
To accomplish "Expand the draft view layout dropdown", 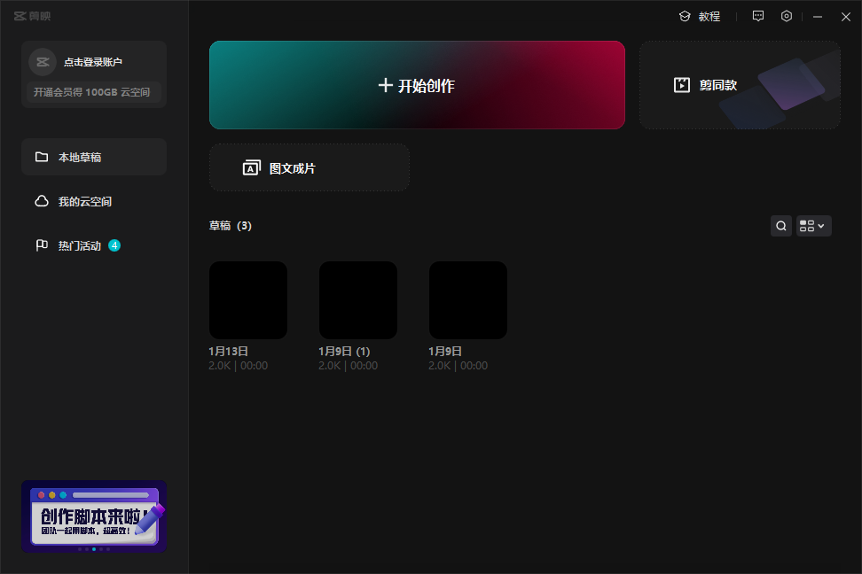I will pyautogui.click(x=813, y=226).
